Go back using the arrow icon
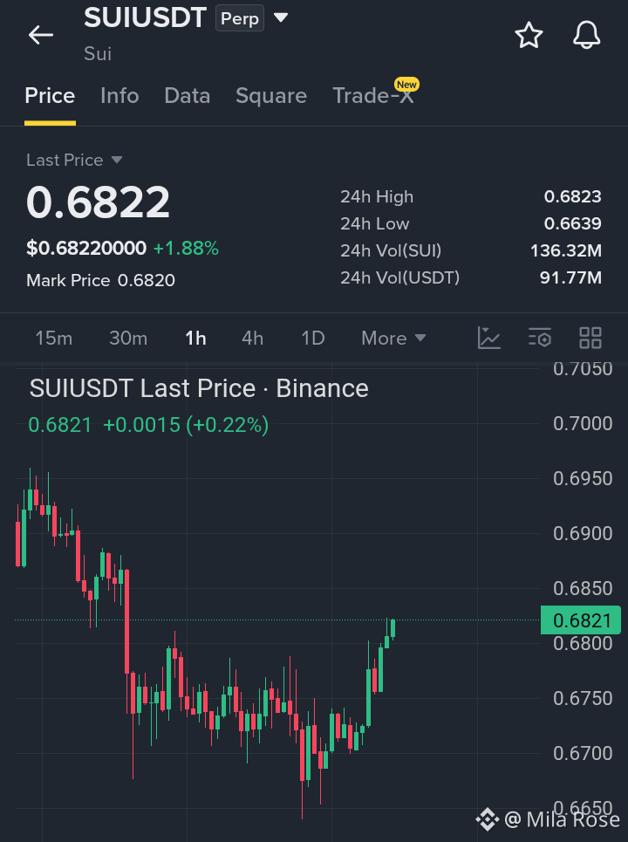This screenshot has width=628, height=842. click(x=41, y=36)
